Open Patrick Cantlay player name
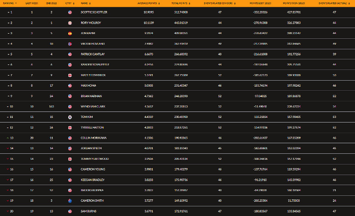The height and width of the screenshot is (216, 355). pos(93,54)
